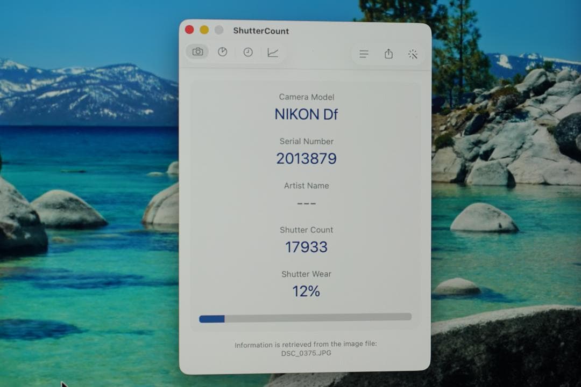This screenshot has height=387, width=581.
Task: Click the NIKON Df camera model value
Action: (306, 114)
